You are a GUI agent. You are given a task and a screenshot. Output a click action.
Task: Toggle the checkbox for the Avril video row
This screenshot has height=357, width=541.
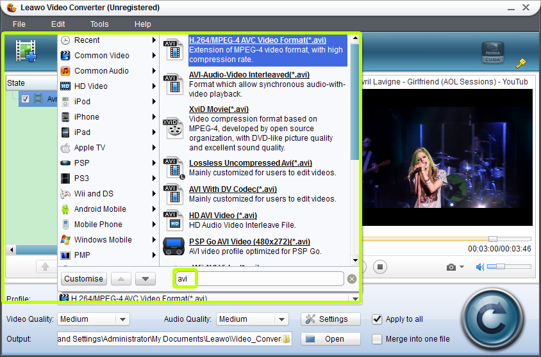point(25,99)
